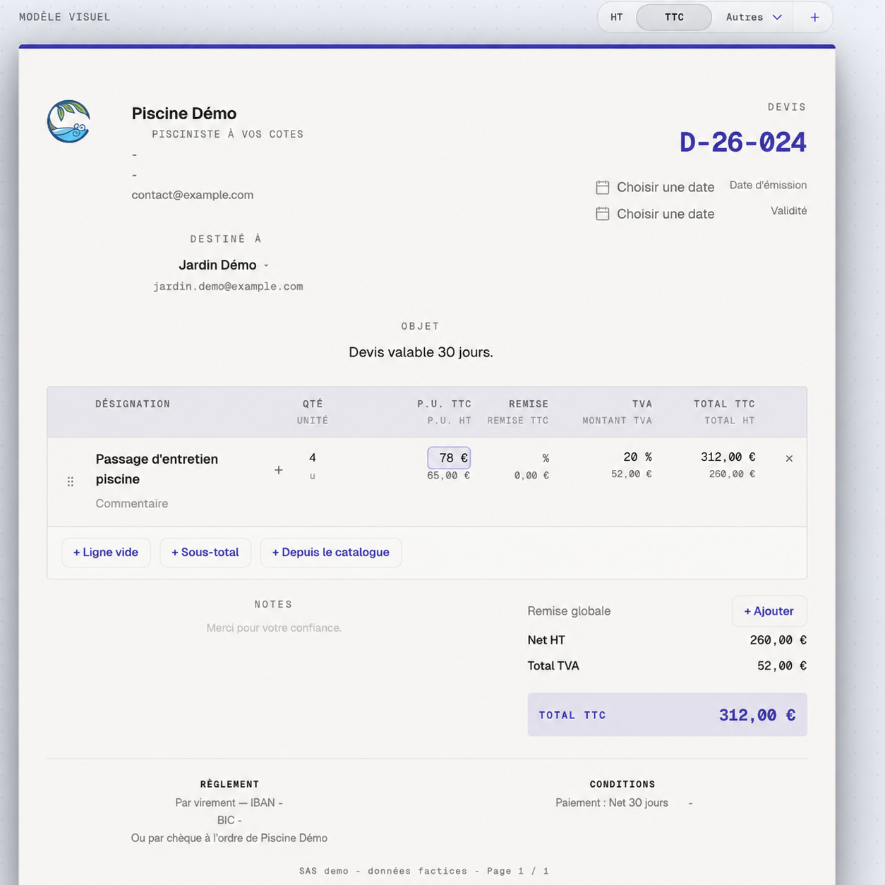Add a line Depuis le catalogue
This screenshot has width=885, height=885.
(x=331, y=553)
